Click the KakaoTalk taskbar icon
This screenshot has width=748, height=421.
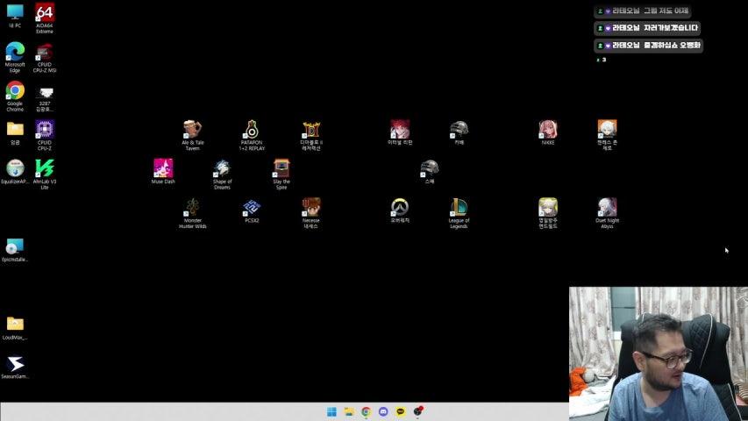point(401,411)
